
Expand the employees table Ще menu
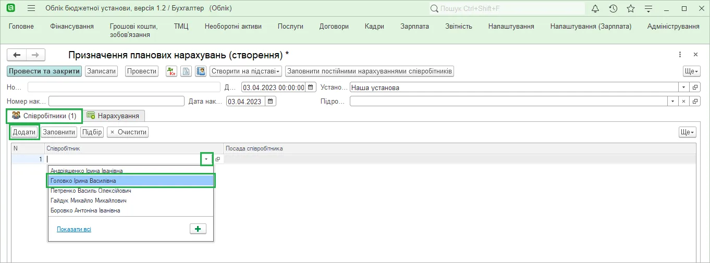click(x=688, y=132)
